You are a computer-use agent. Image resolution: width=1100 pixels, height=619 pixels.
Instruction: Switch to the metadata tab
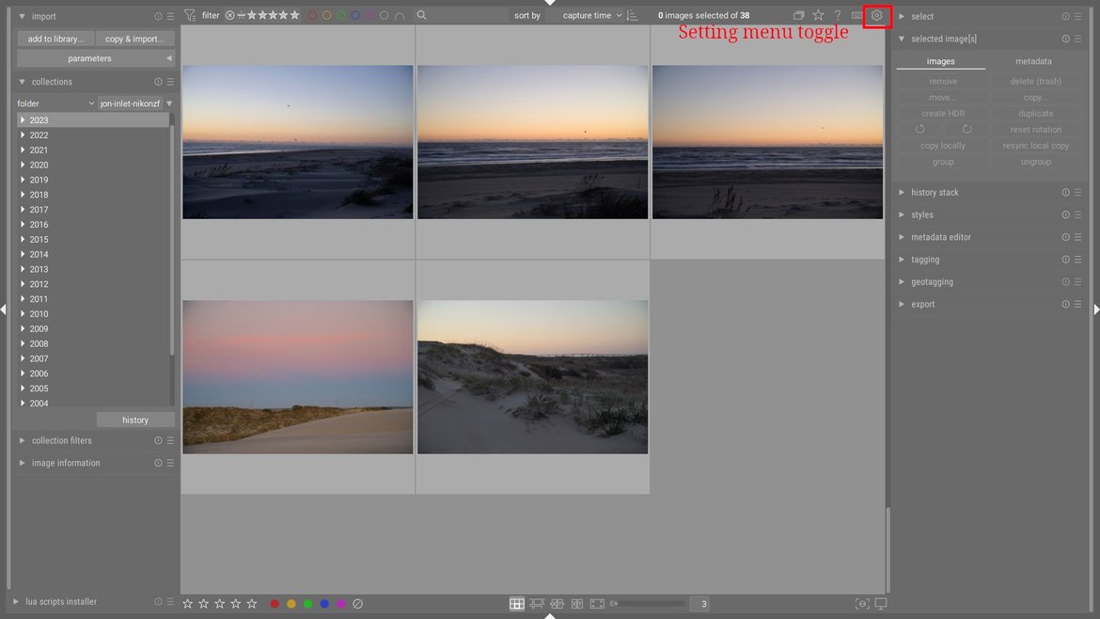pos(1032,60)
